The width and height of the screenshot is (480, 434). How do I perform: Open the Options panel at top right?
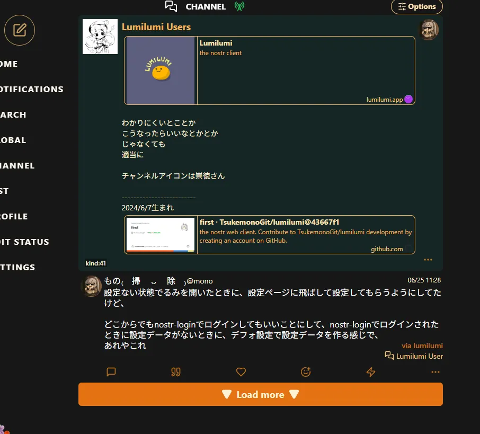(x=417, y=7)
